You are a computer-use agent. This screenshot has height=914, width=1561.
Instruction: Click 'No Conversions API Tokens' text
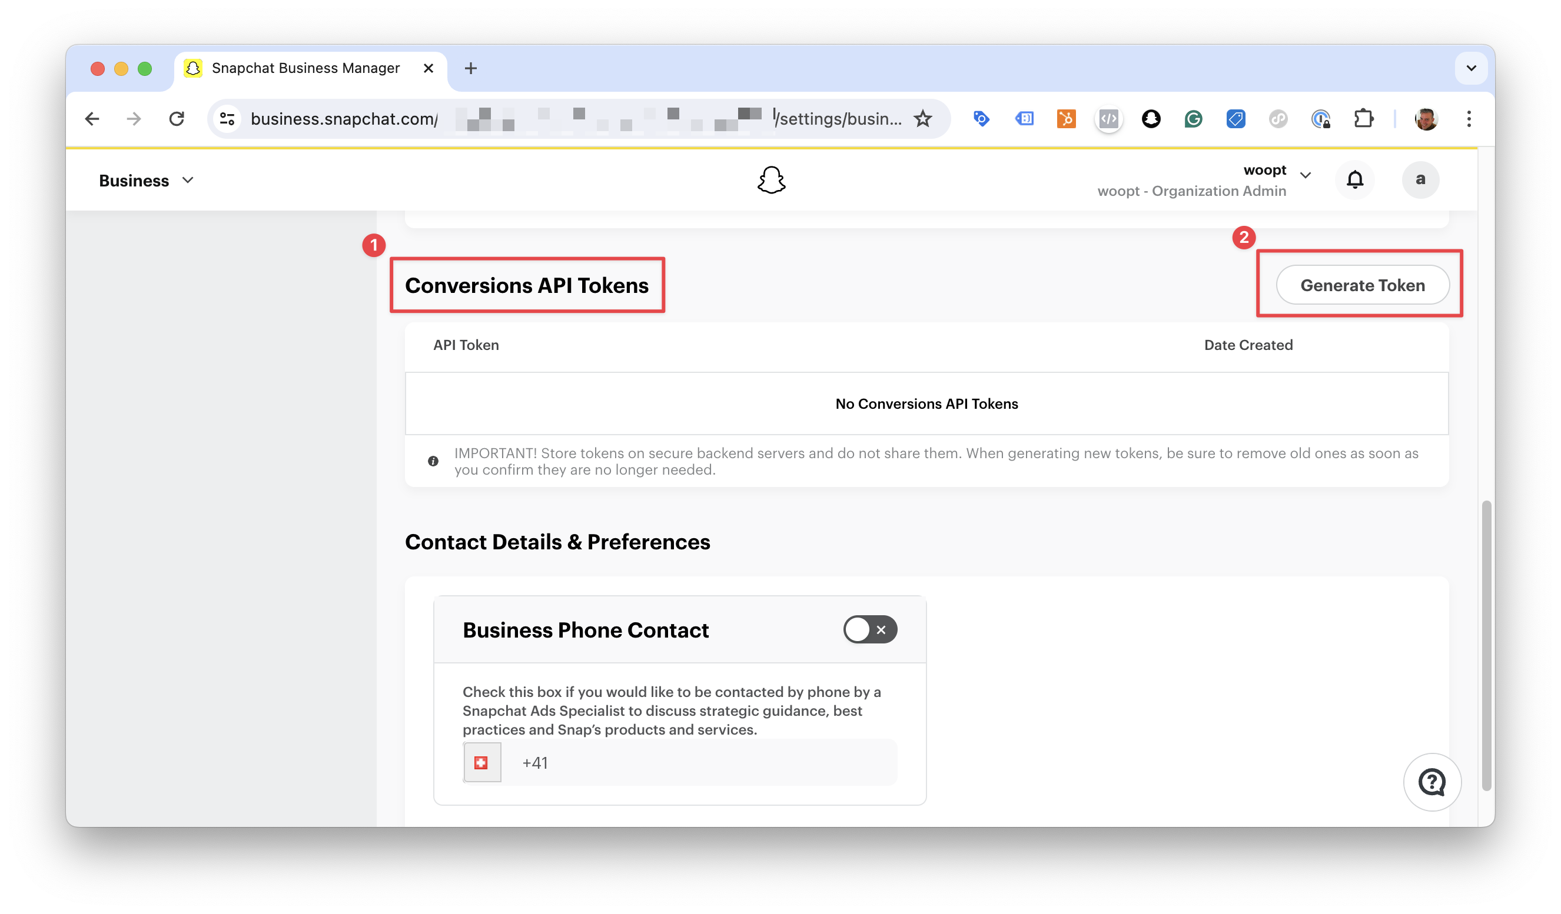click(926, 404)
